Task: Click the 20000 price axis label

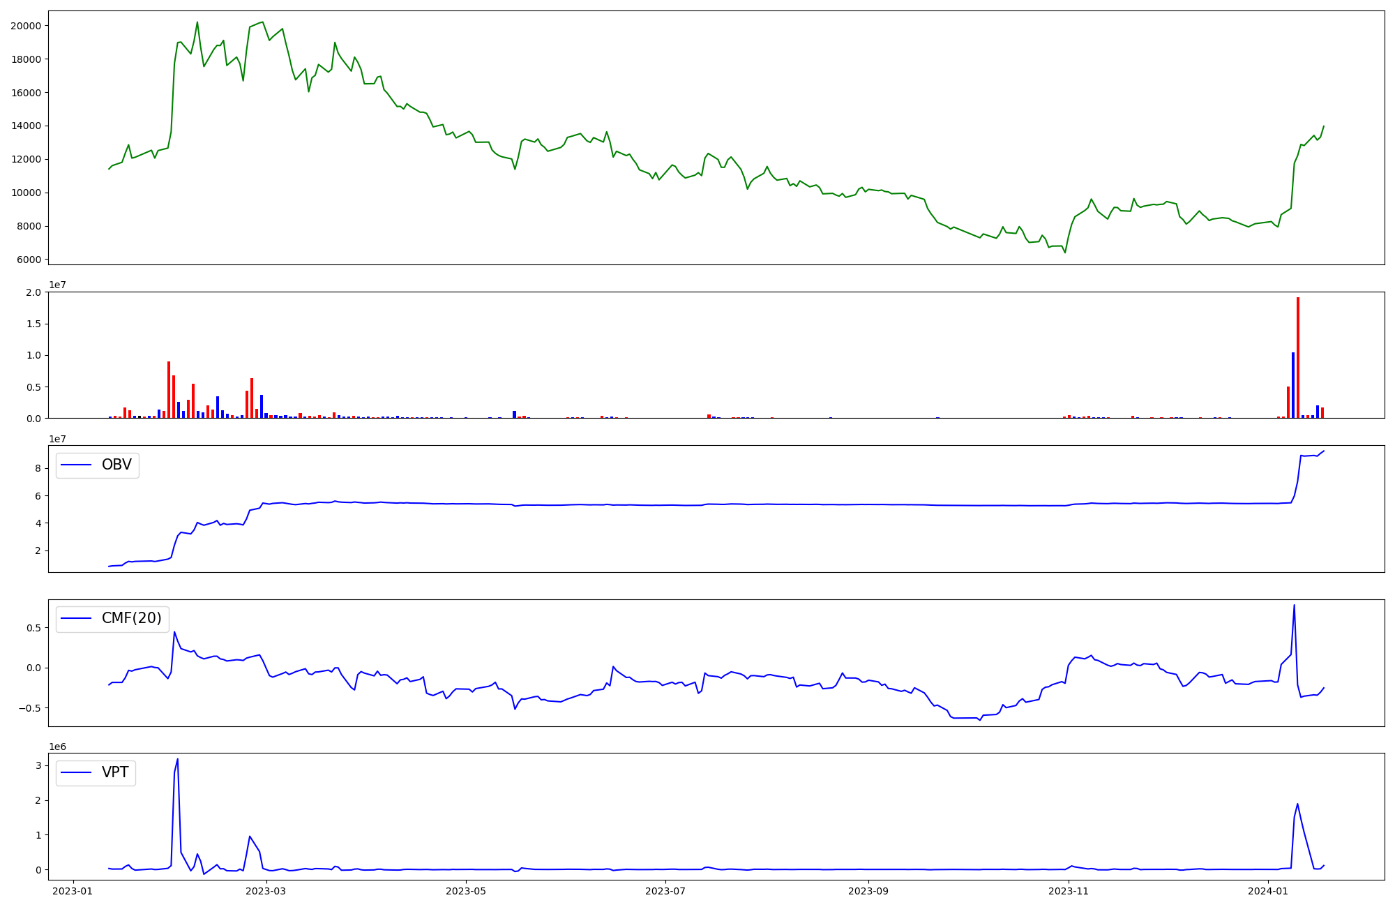Action: pyautogui.click(x=25, y=26)
